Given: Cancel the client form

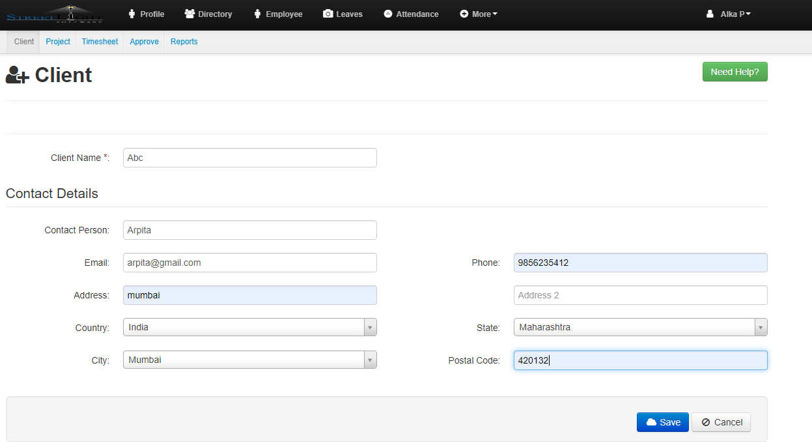Looking at the screenshot, I should (x=721, y=422).
